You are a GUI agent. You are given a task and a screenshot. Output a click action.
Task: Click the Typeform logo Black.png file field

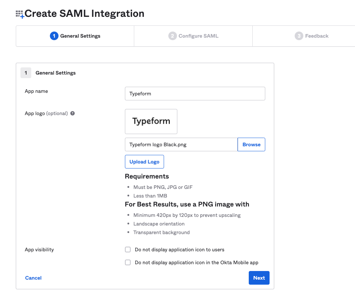pos(181,144)
